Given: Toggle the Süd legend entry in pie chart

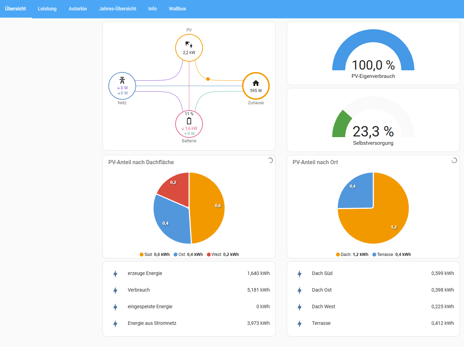Looking at the screenshot, I should pos(155,255).
